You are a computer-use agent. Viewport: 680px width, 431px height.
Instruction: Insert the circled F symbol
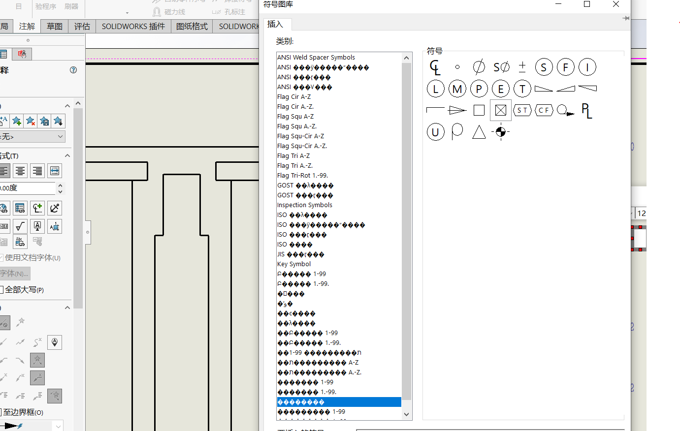(566, 67)
